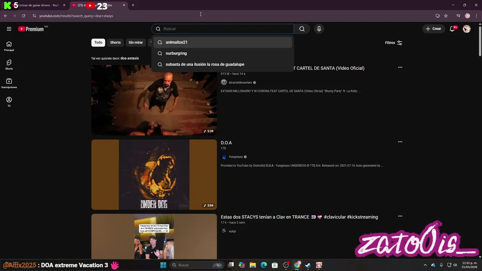Screen dimensions: 482x271
Task: Open a new browser tab
Action: tap(133, 5)
